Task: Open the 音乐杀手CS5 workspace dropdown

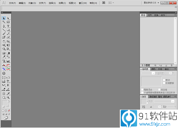Action: 158,3
